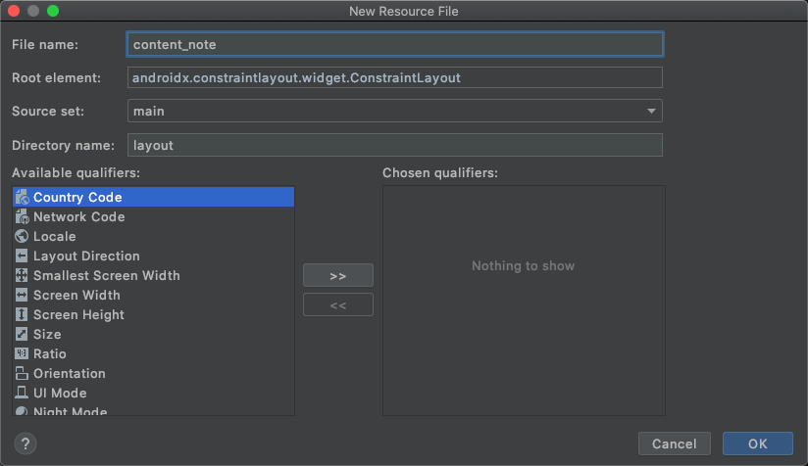Click the Network Code qualifier icon

23,216
